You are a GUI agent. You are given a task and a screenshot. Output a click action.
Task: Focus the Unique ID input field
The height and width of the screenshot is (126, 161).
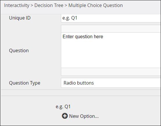point(111,18)
